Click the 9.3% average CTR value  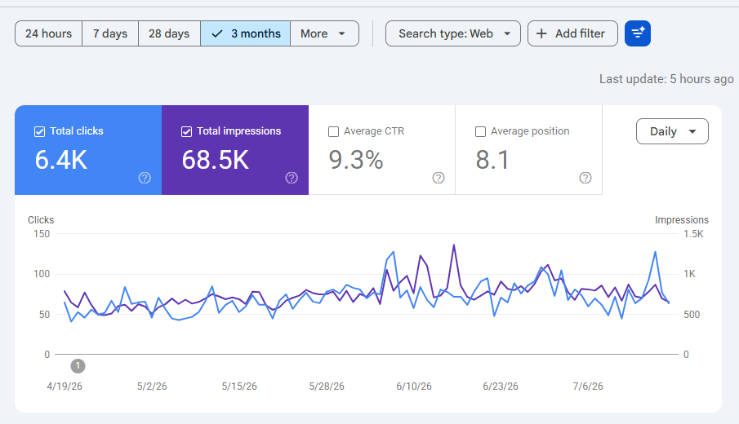point(356,160)
